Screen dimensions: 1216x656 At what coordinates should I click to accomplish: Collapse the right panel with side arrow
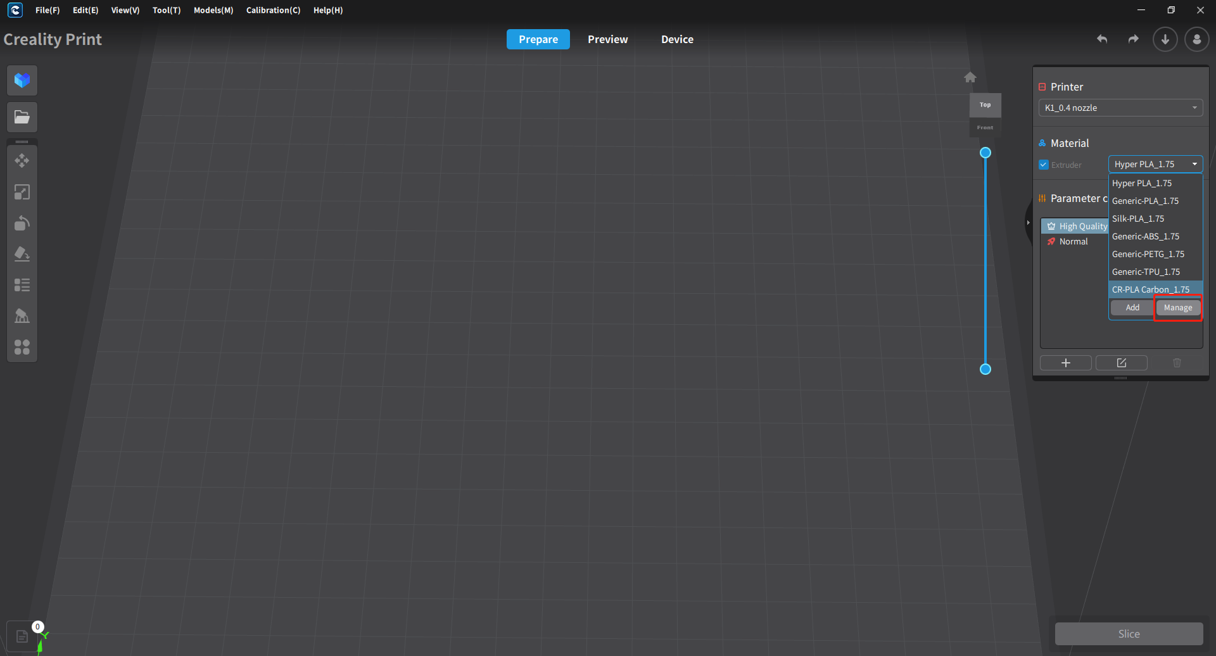coord(1028,223)
